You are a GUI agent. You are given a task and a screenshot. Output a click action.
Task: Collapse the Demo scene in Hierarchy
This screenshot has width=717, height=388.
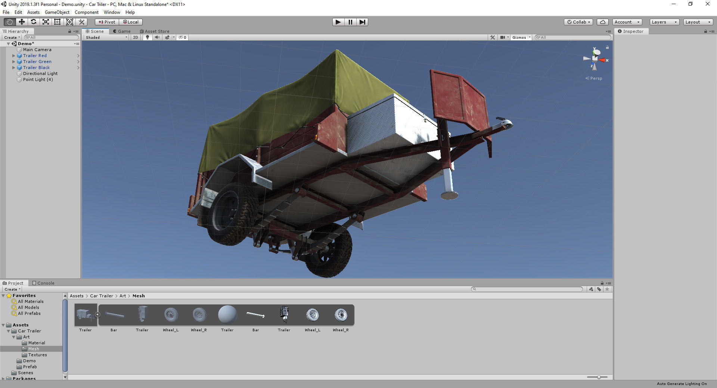8,44
